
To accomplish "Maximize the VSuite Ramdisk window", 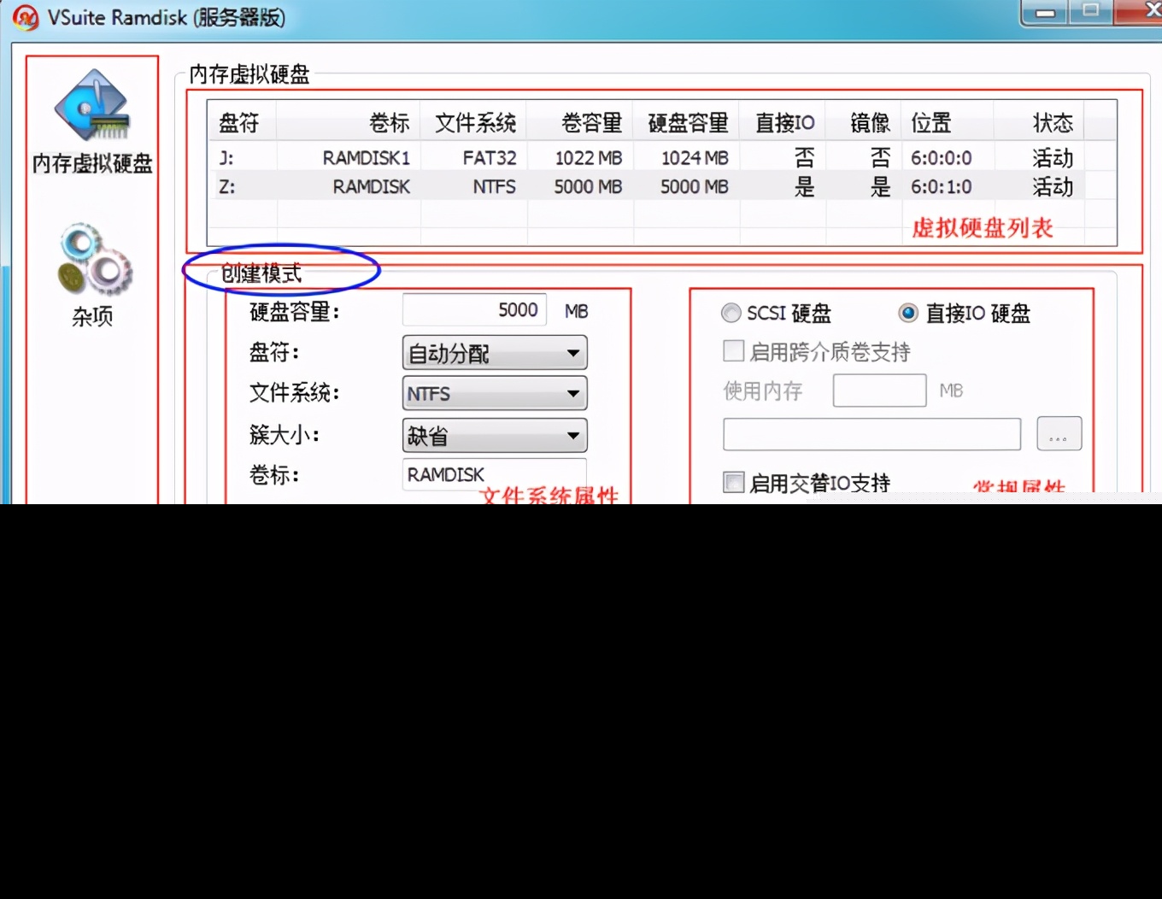I will (x=1090, y=11).
